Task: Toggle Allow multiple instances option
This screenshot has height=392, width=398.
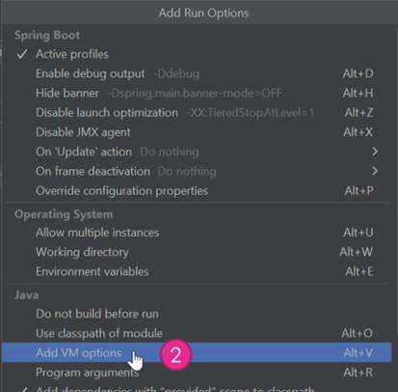Action: [x=197, y=233]
